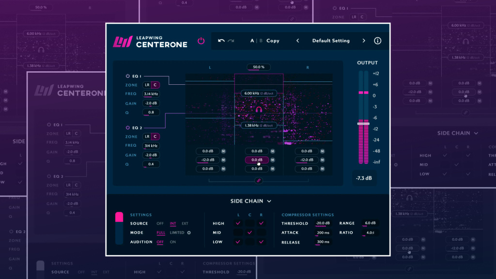Image resolution: width=496 pixels, height=279 pixels.
Task: Click right mid gain -12.0 dB field
Action: 307,160
